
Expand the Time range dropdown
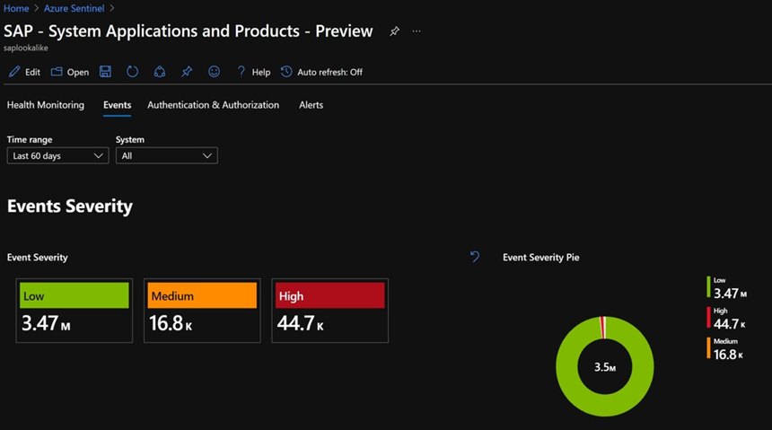(x=57, y=155)
